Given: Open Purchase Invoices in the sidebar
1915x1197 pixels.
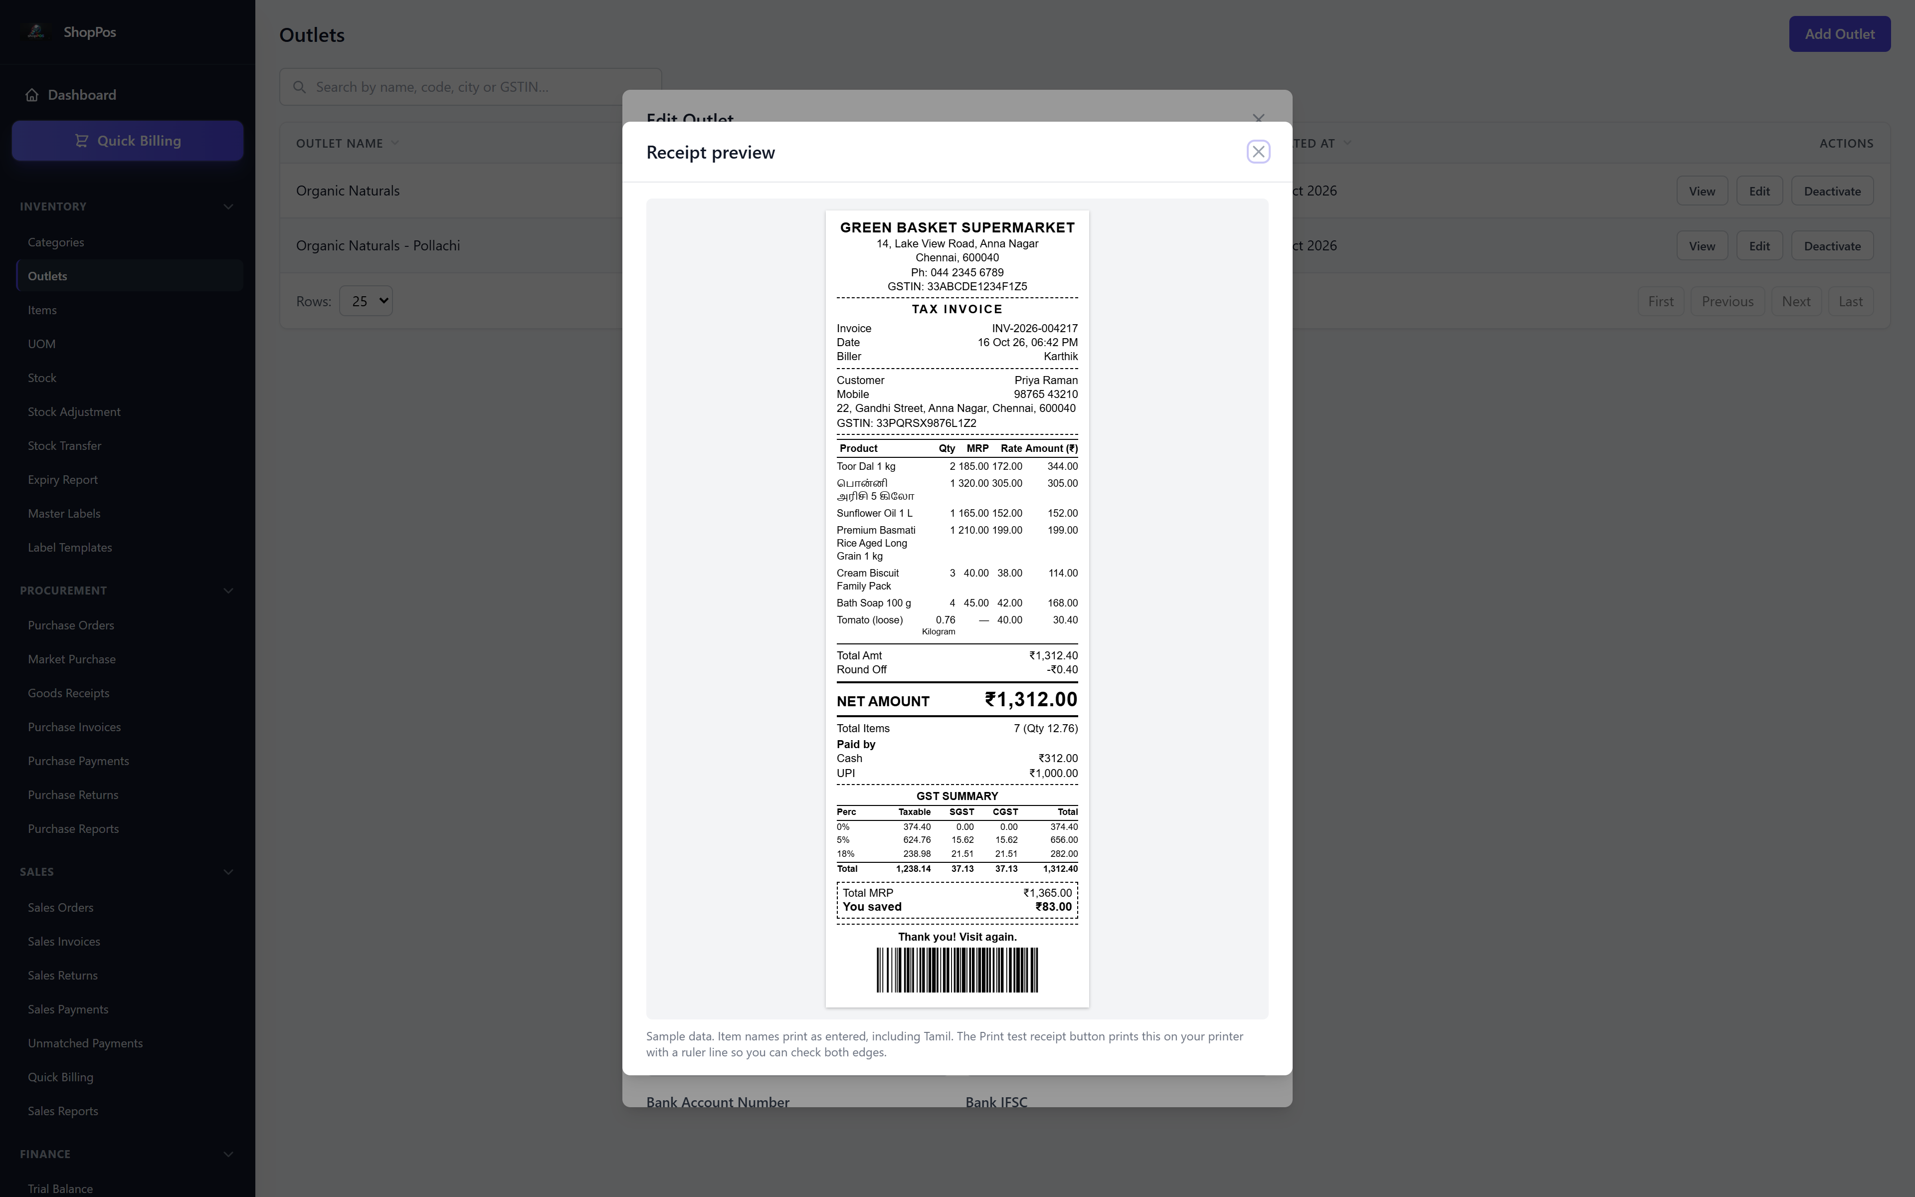Looking at the screenshot, I should point(129,728).
